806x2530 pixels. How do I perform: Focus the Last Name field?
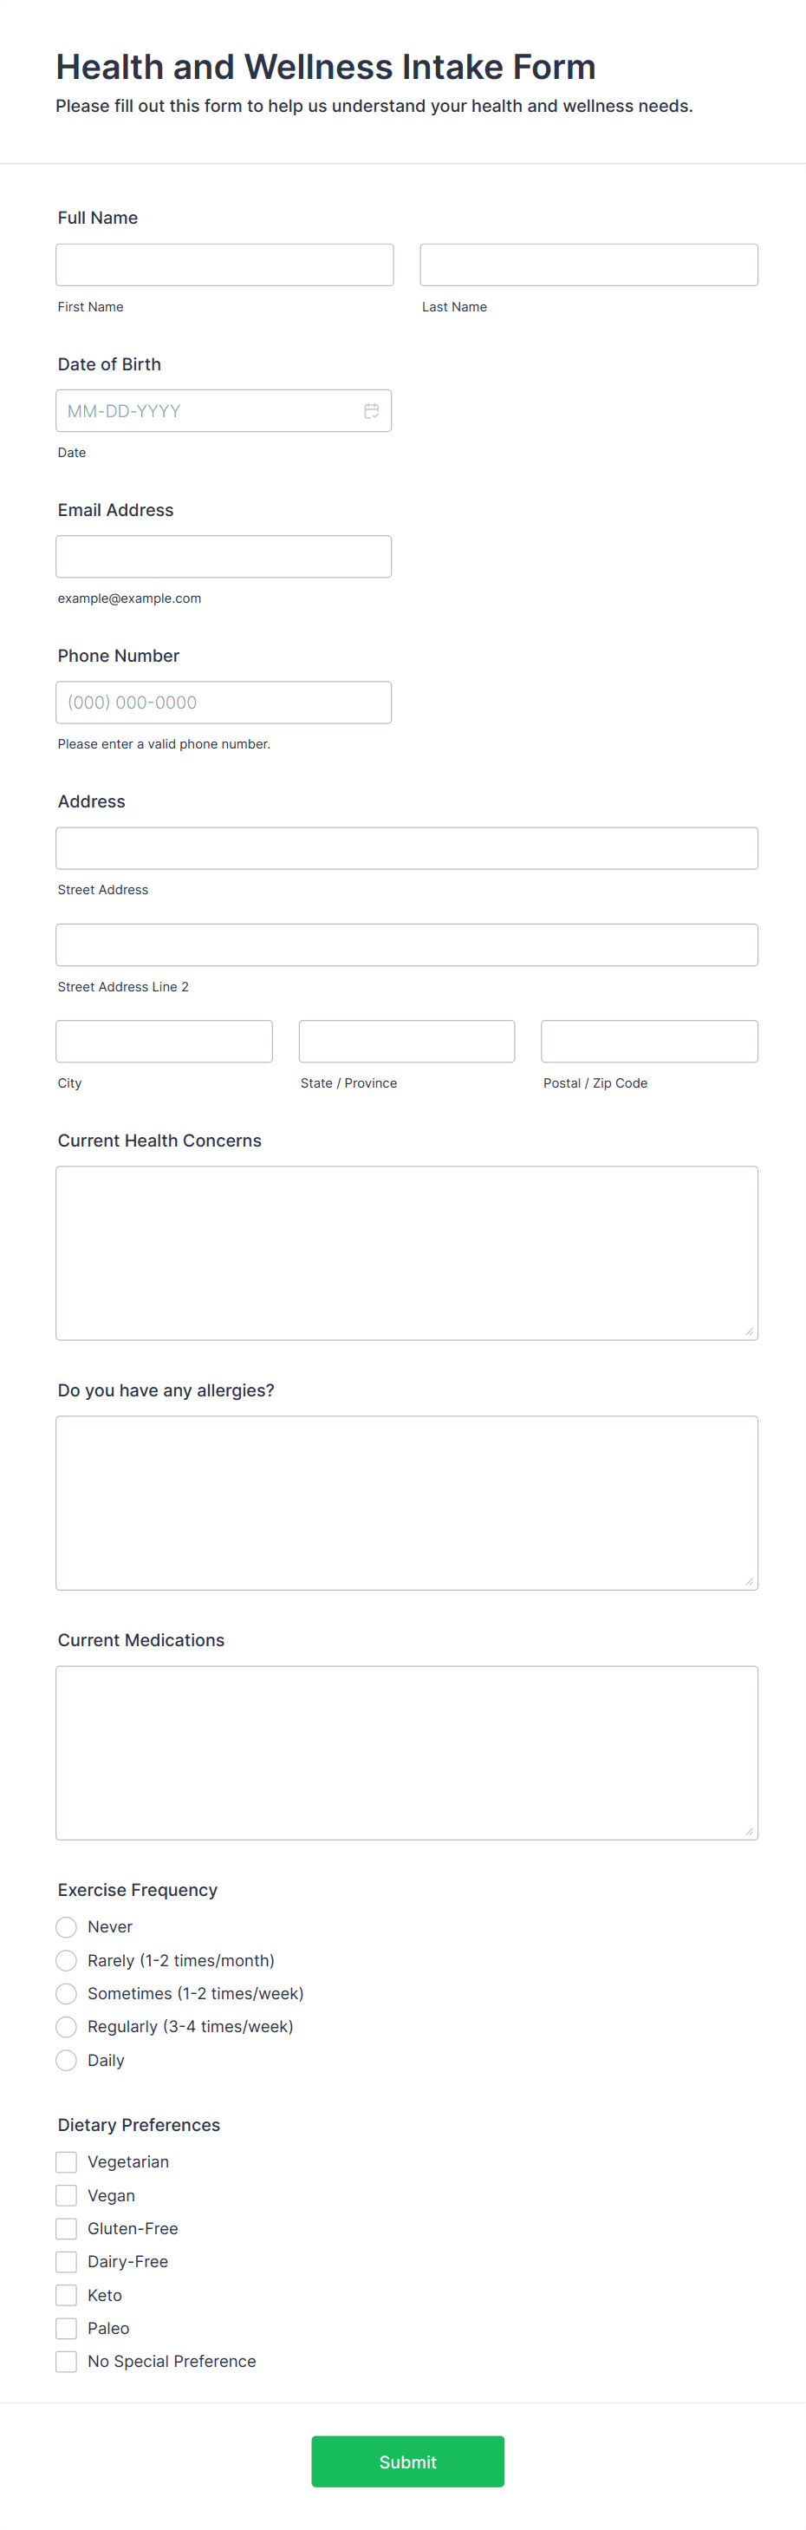[x=588, y=265]
